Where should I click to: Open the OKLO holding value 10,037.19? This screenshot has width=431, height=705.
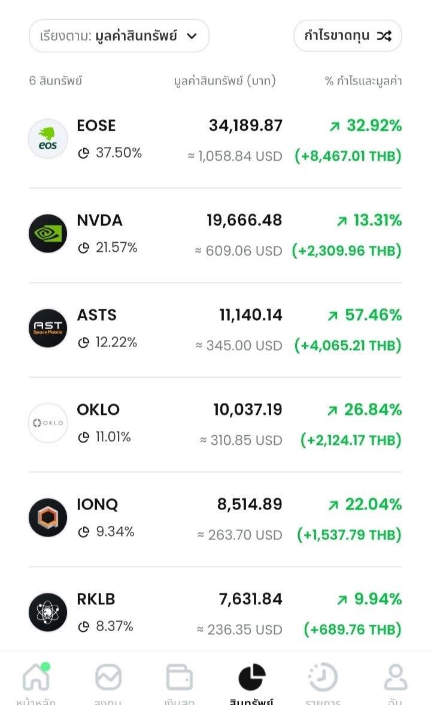pyautogui.click(x=247, y=410)
